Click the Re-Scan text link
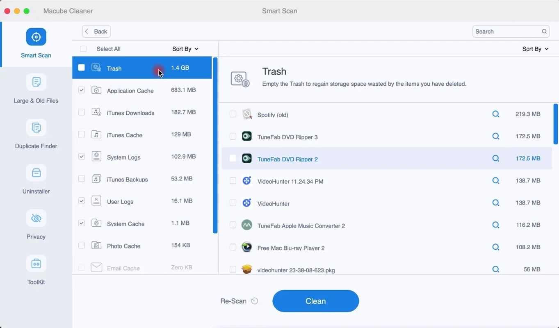This screenshot has height=328, width=559. [x=233, y=301]
